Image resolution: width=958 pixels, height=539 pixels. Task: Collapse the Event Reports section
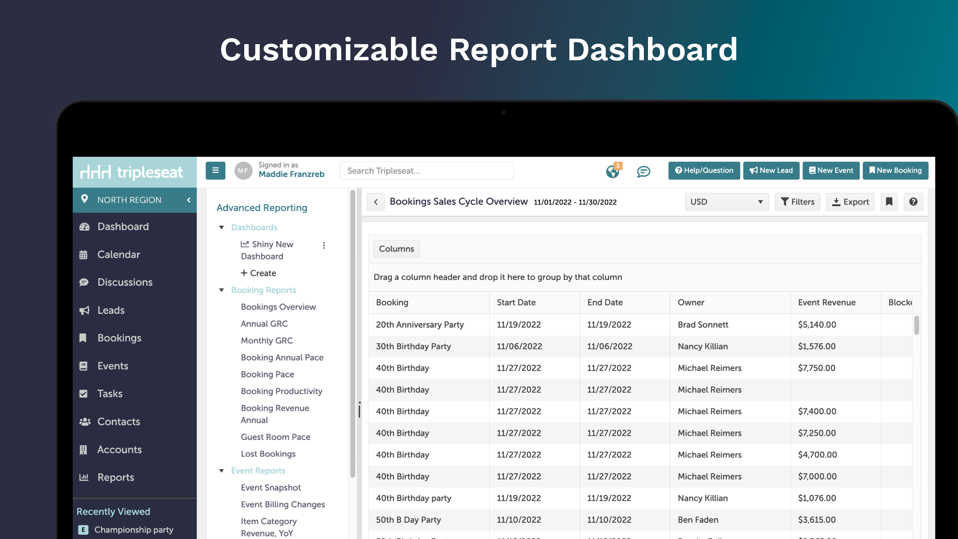pyautogui.click(x=222, y=471)
